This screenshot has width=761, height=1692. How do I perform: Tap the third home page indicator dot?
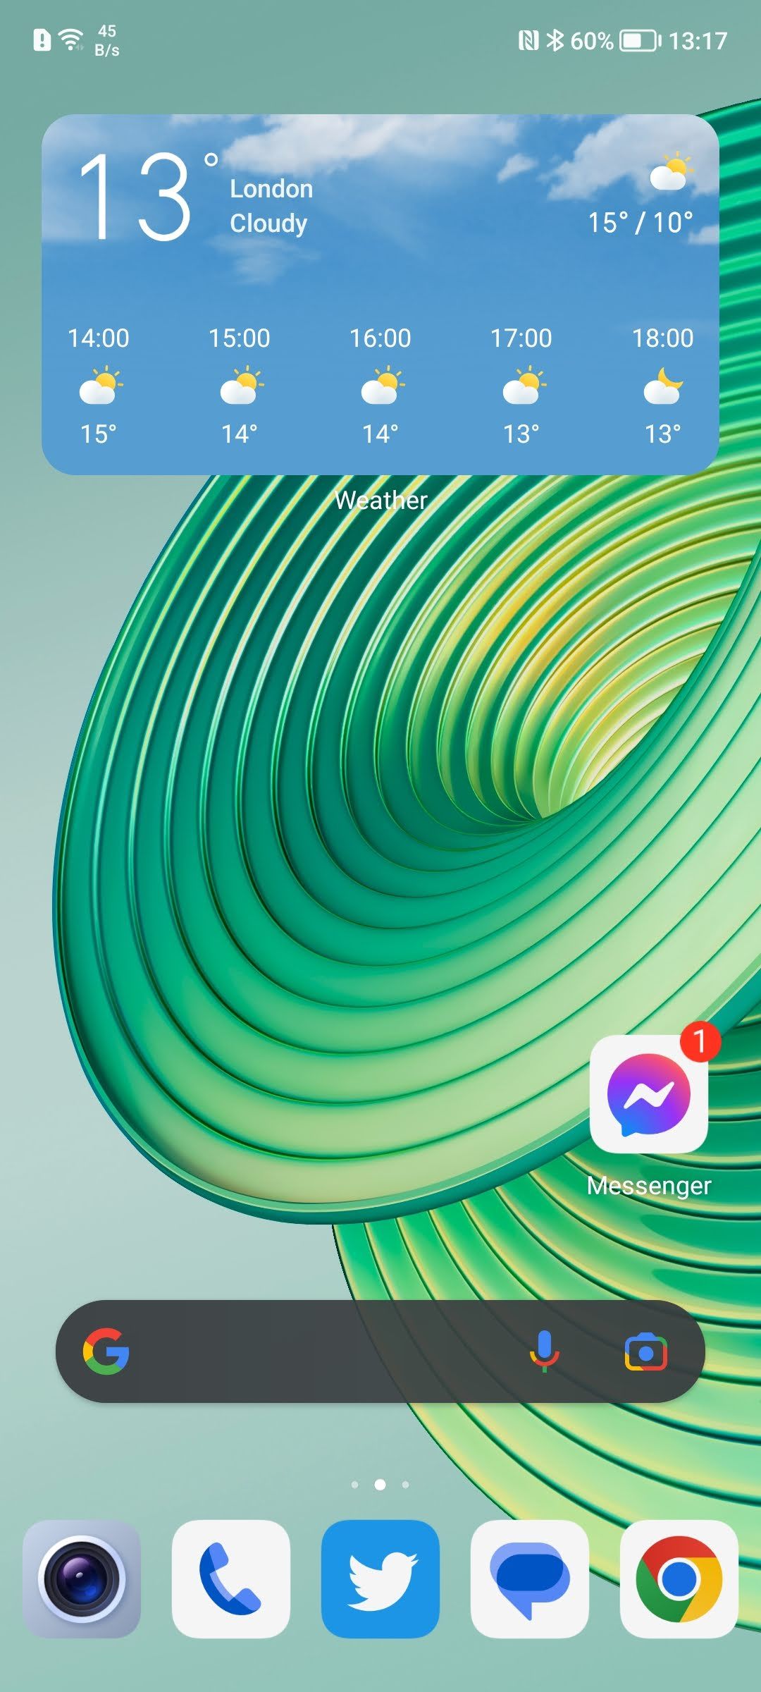[405, 1485]
